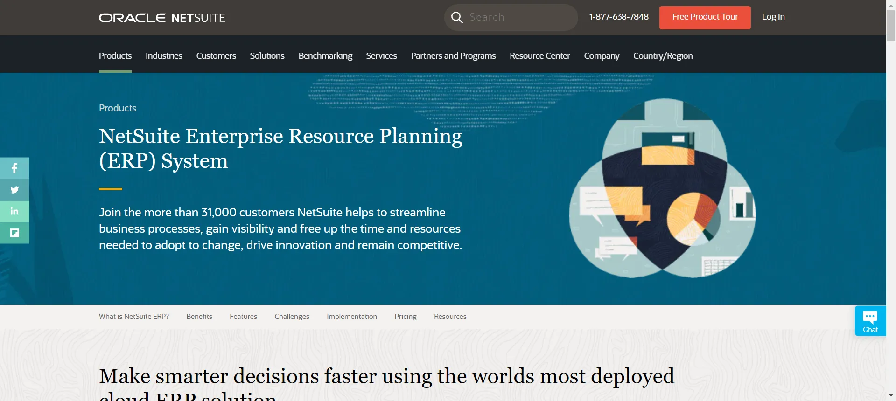Click the NetSuite Enterprise Resource Planning heading
The height and width of the screenshot is (401, 896).
[280, 148]
